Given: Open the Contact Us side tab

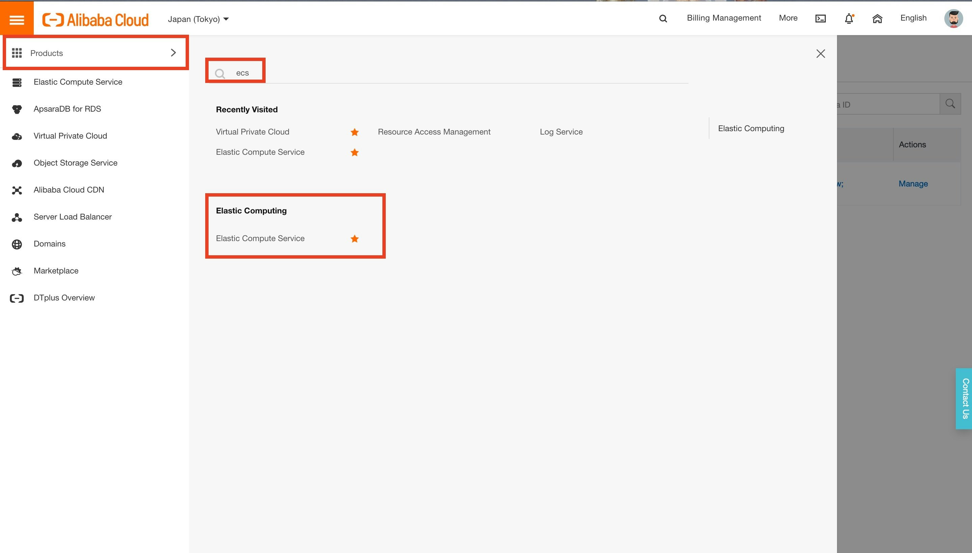Looking at the screenshot, I should (964, 399).
